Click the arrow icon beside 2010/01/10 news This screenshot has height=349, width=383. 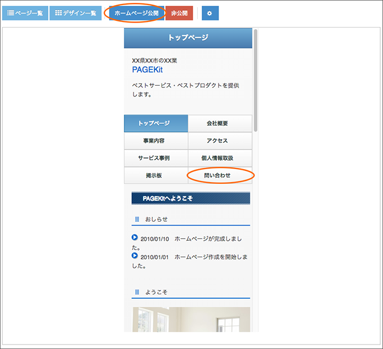tap(135, 237)
